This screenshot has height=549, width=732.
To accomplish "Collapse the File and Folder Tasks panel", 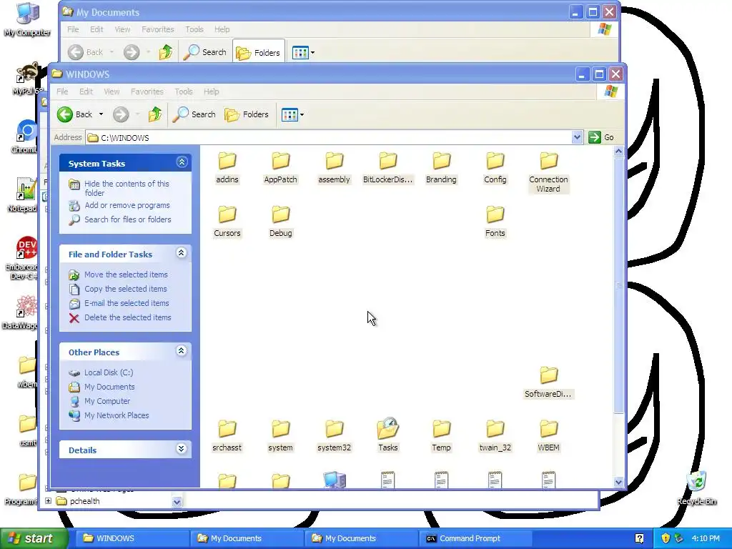I will tap(182, 253).
